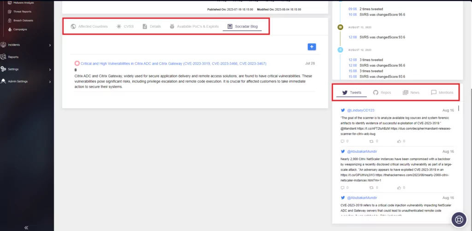Switch to the CVSS tab
This screenshot has width=472, height=231.
(x=125, y=26)
